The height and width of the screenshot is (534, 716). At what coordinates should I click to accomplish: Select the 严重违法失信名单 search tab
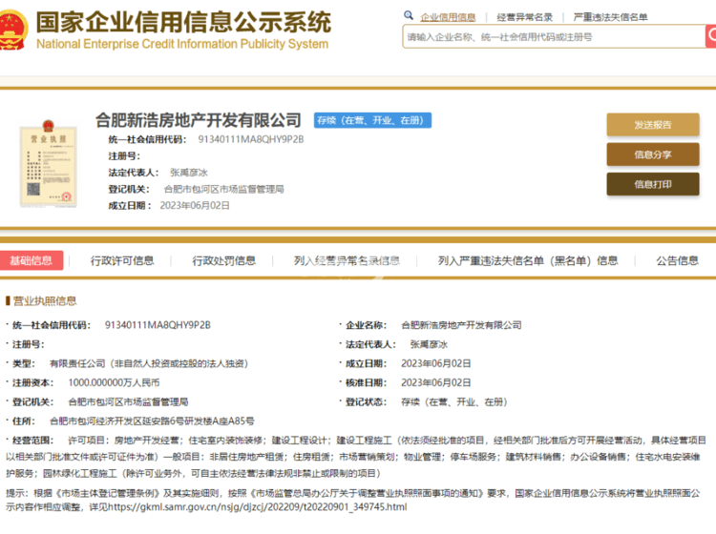pyautogui.click(x=609, y=17)
